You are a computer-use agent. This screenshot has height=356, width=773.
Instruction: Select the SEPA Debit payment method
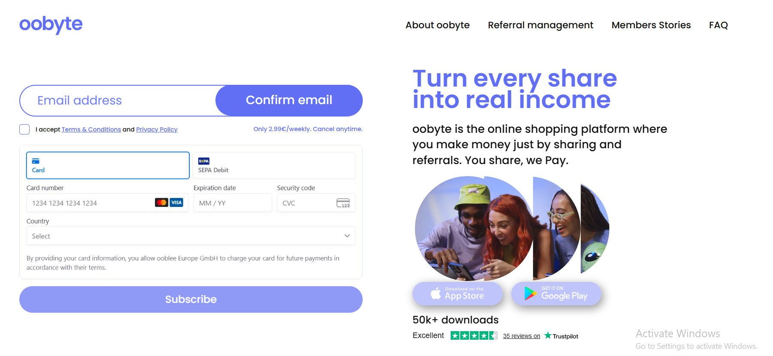[x=274, y=165]
